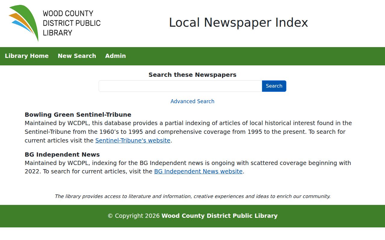Click the BG Independent News heading
The image size is (385, 240).
62,154
